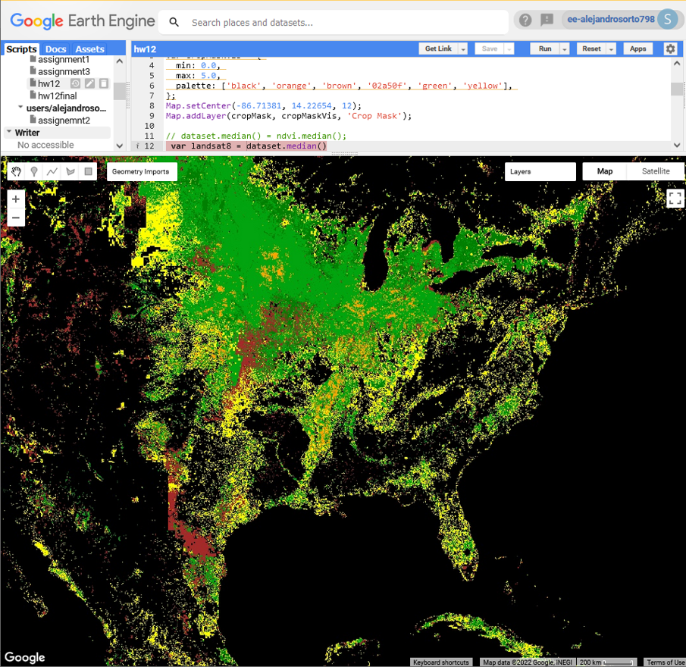Expand the Run button dropdown arrow

pyautogui.click(x=565, y=49)
